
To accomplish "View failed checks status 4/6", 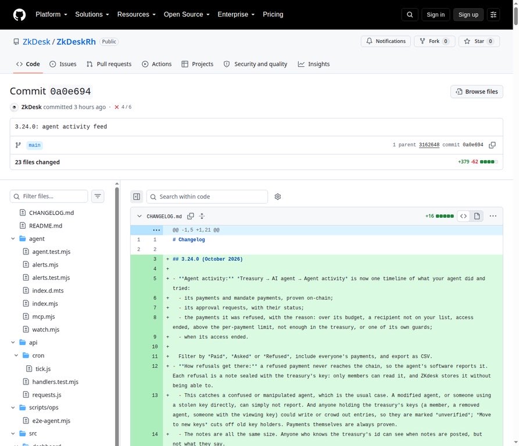I will pos(123,107).
